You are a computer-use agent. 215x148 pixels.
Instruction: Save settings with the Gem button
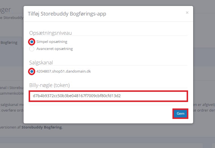(180, 114)
